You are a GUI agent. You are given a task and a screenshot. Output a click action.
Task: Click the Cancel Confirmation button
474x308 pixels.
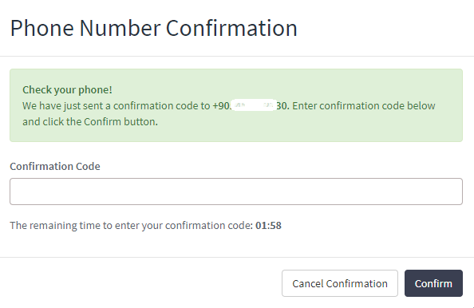click(x=340, y=283)
